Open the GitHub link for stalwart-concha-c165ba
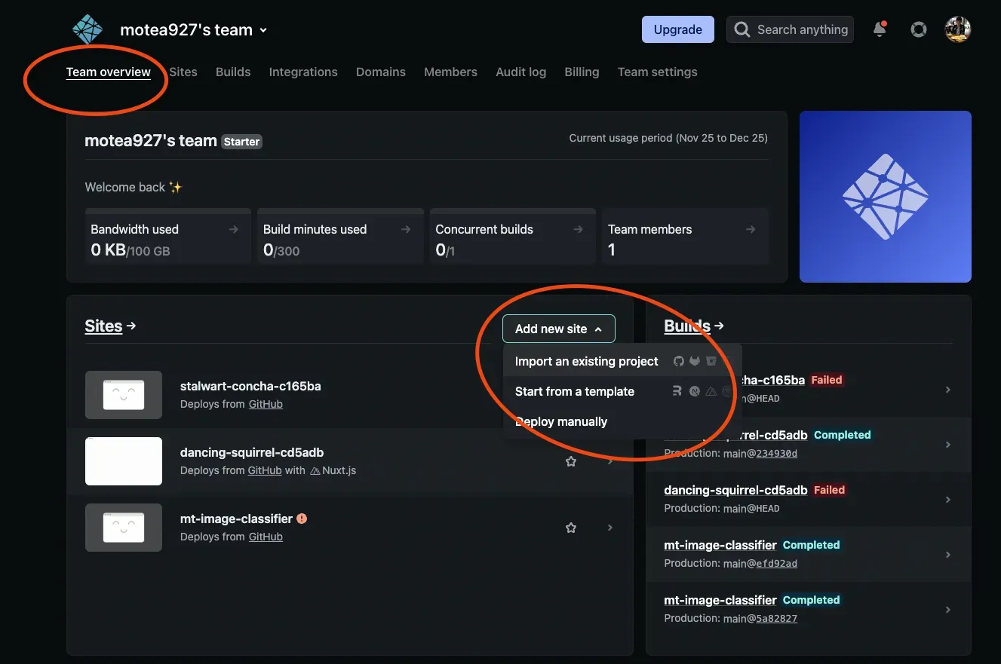The image size is (1001, 664). 266,404
